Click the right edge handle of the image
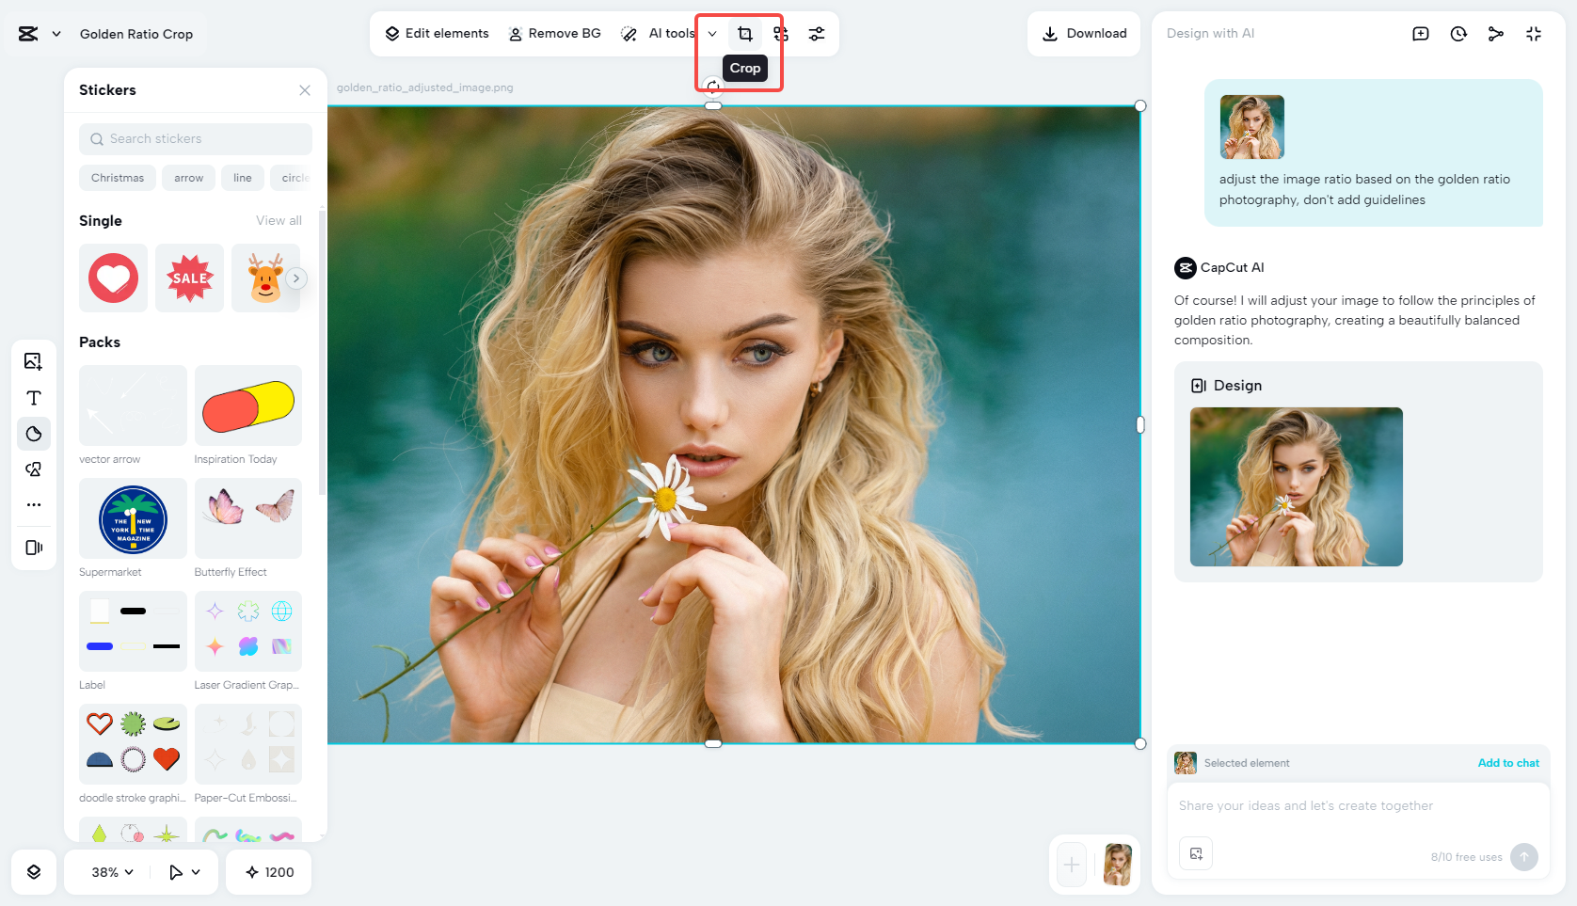1577x906 pixels. (1140, 425)
